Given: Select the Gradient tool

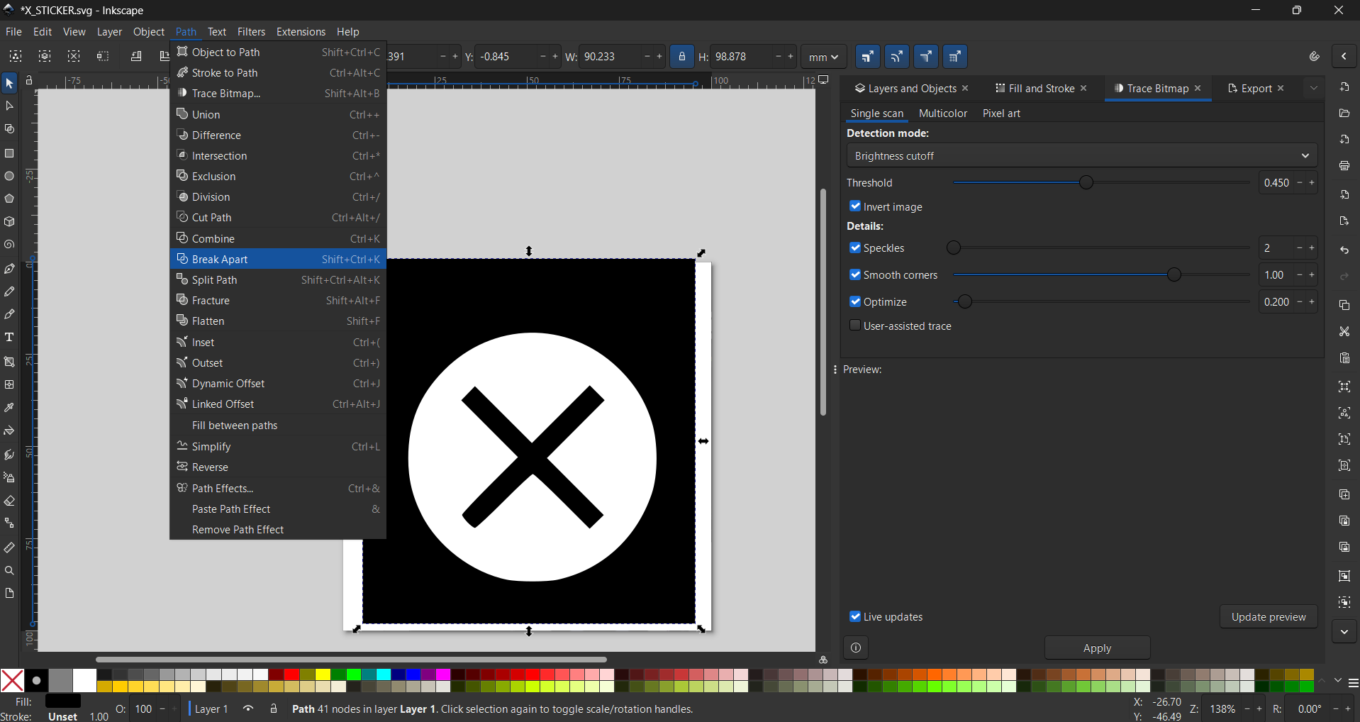Looking at the screenshot, I should [9, 362].
